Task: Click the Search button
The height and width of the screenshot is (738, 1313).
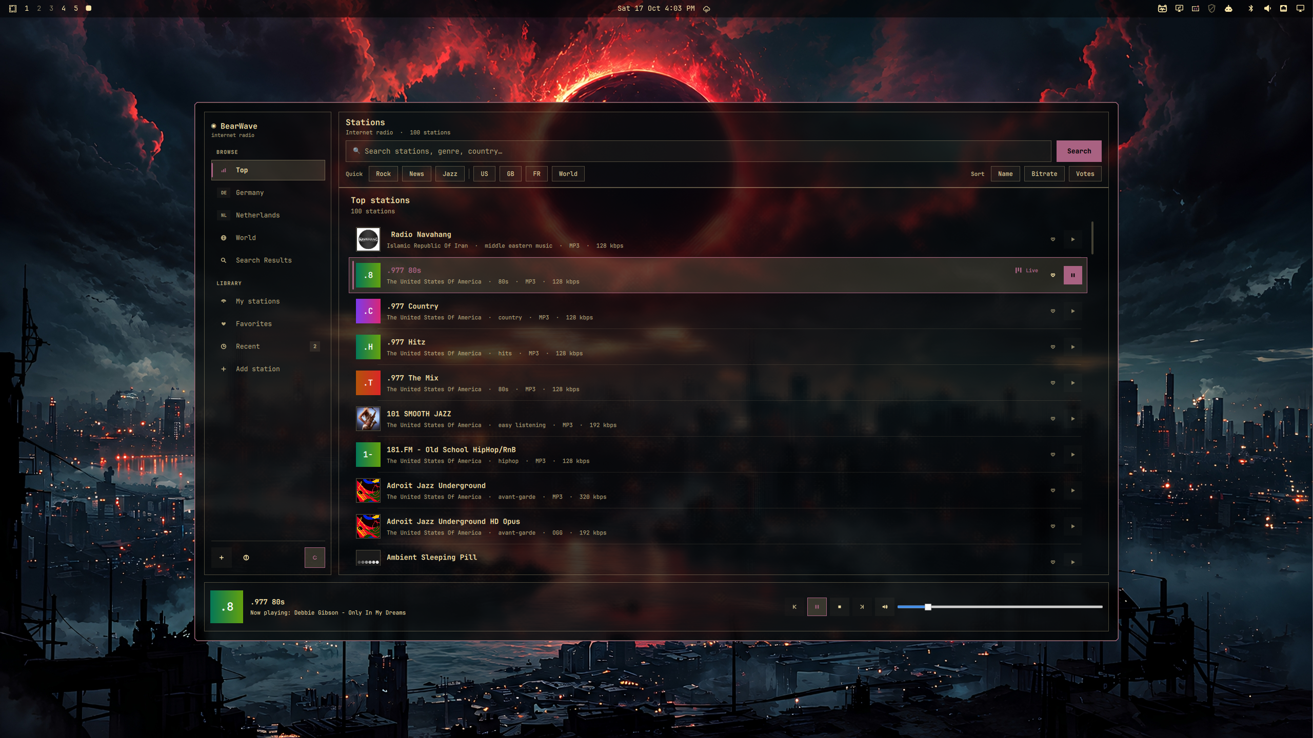Action: pos(1079,151)
